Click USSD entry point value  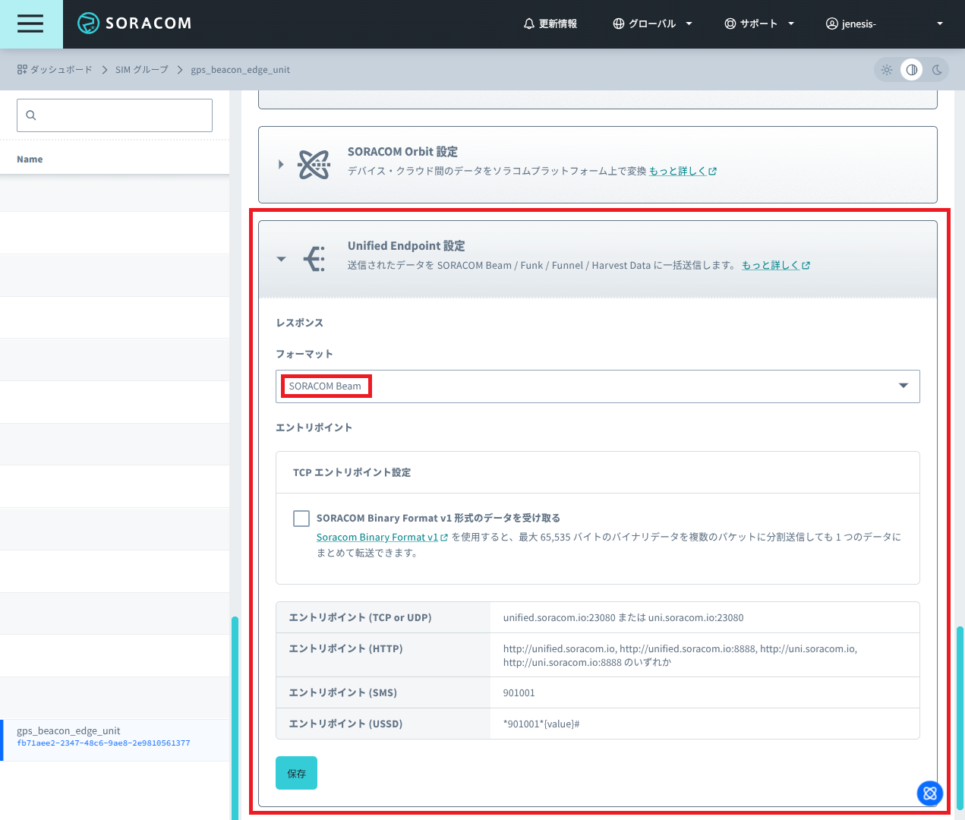coord(541,724)
